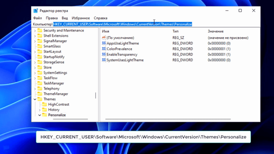This screenshot has width=274, height=154.
Task: Select the StartupNotify folder icon
Action: click(x=40, y=57)
